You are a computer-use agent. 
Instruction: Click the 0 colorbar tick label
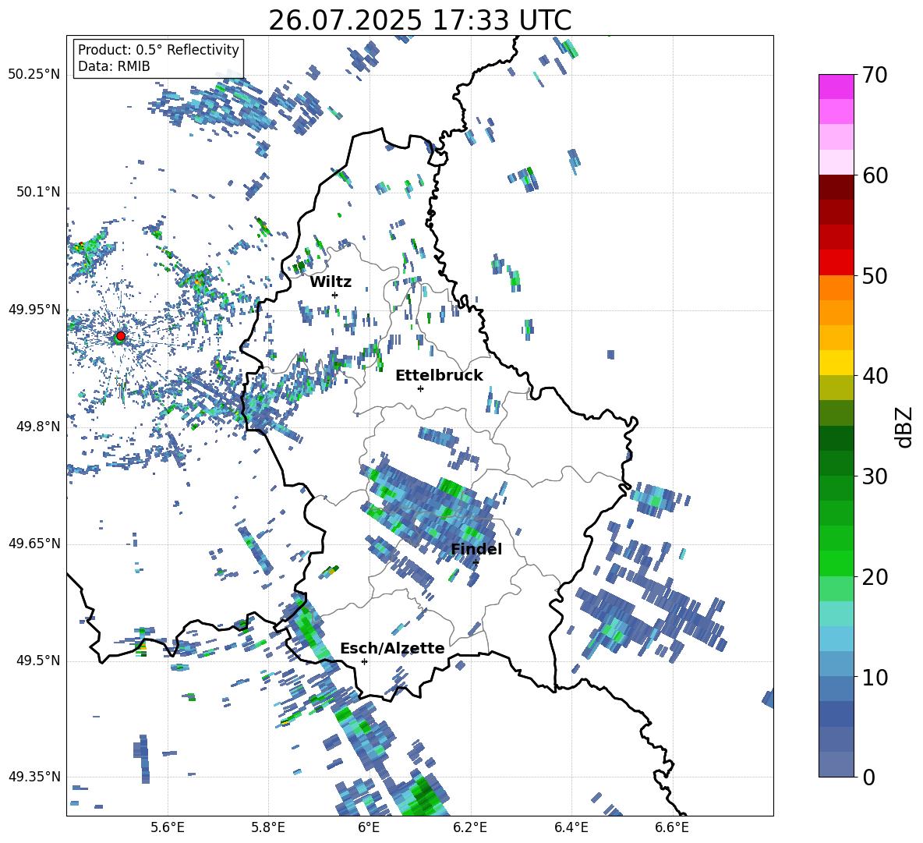click(x=868, y=777)
